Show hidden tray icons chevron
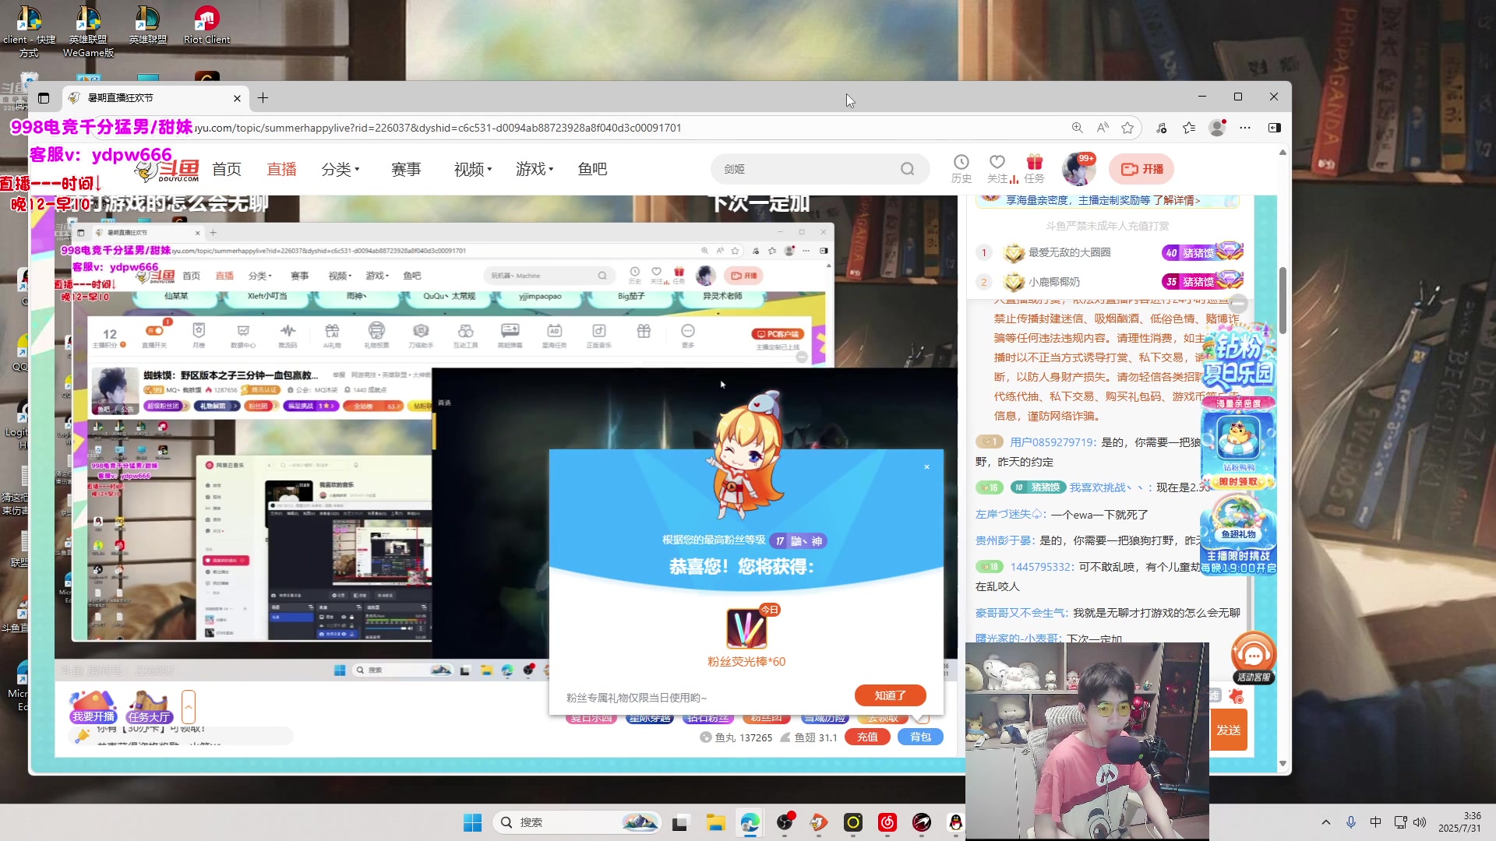 click(x=1326, y=822)
